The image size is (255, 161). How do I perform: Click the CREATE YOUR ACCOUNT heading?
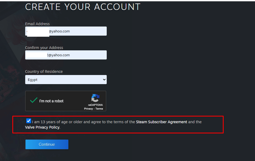click(x=83, y=7)
